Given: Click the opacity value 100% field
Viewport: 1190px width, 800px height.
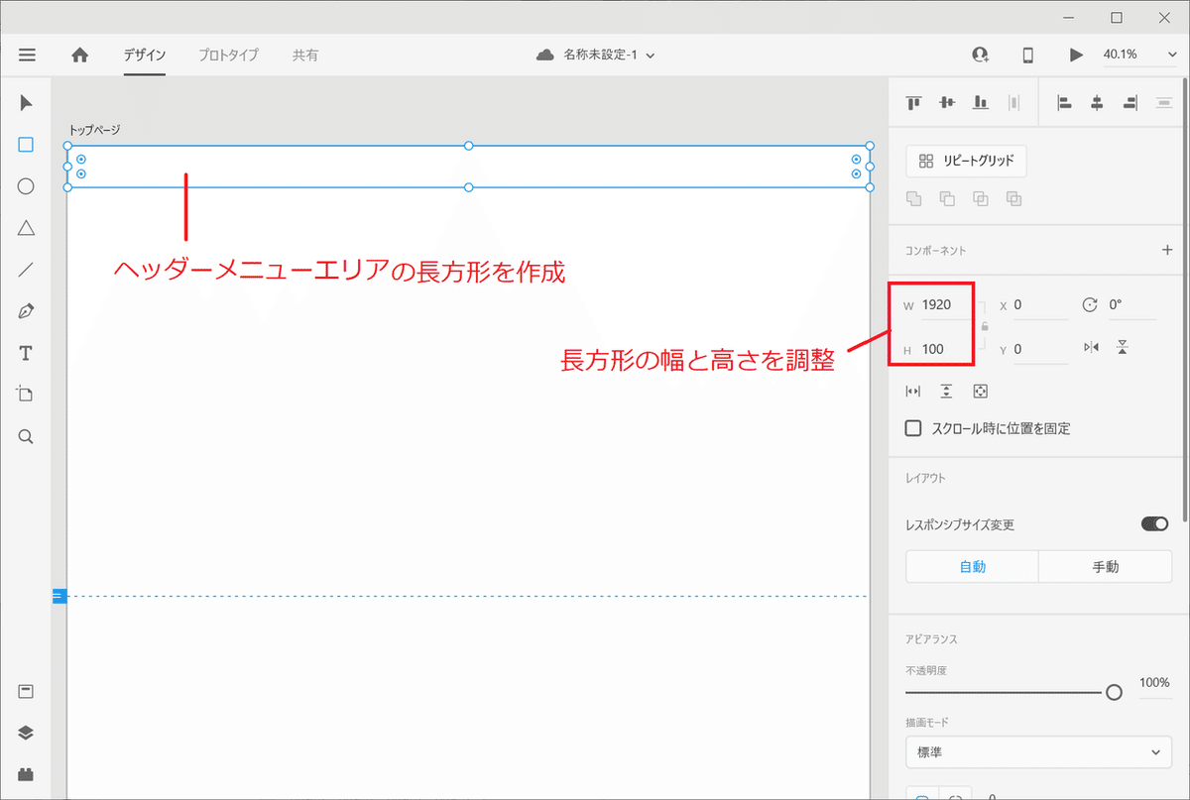Looking at the screenshot, I should 1154,683.
